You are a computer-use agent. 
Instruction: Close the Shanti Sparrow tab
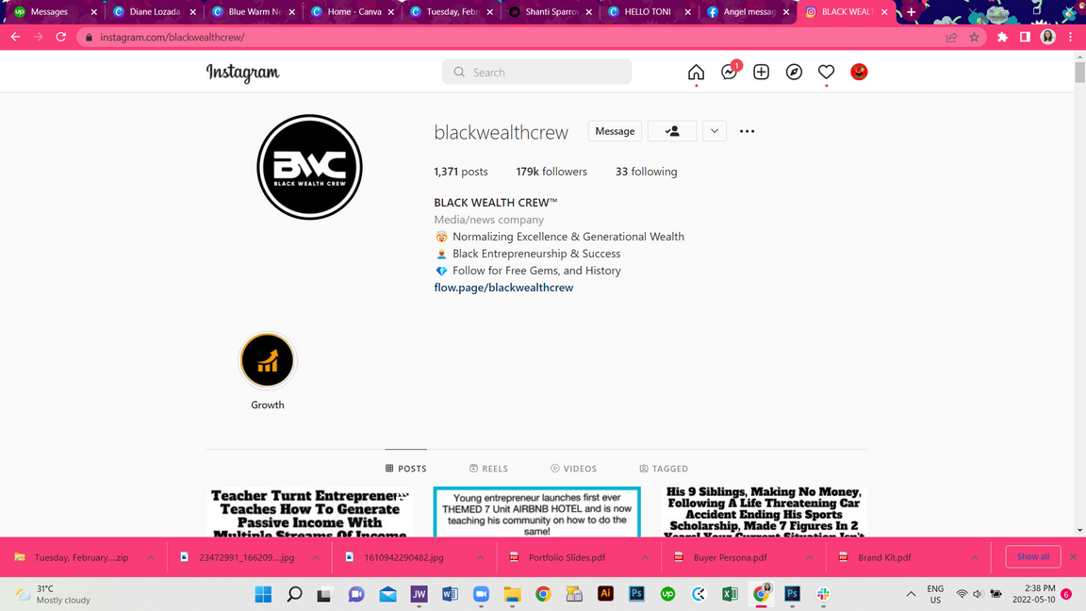point(588,11)
